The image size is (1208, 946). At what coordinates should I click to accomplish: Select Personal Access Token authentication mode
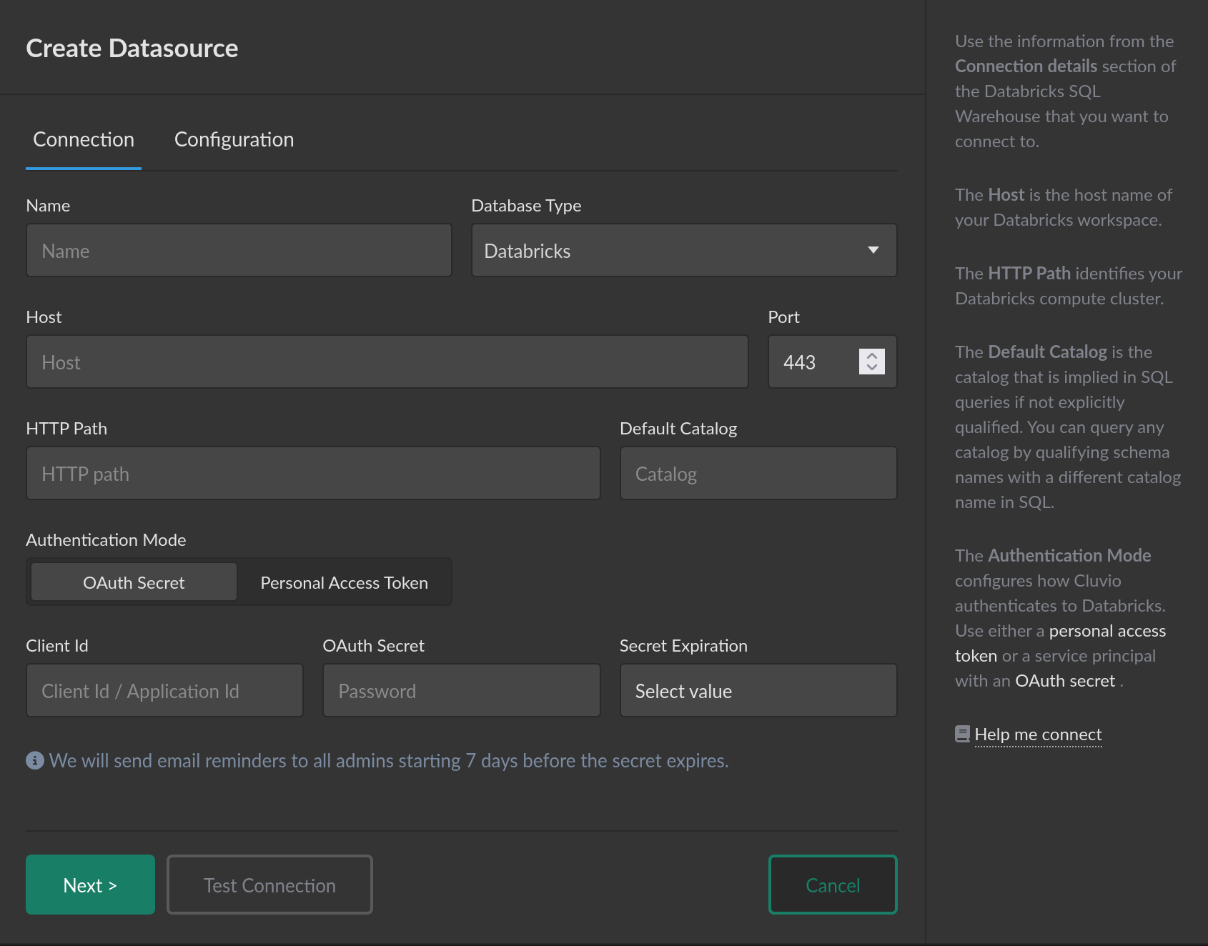tap(344, 582)
